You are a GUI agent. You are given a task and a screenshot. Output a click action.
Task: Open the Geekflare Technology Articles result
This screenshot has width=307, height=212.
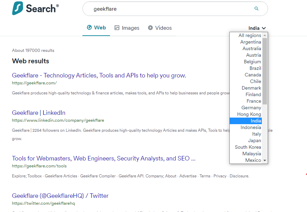(99, 75)
